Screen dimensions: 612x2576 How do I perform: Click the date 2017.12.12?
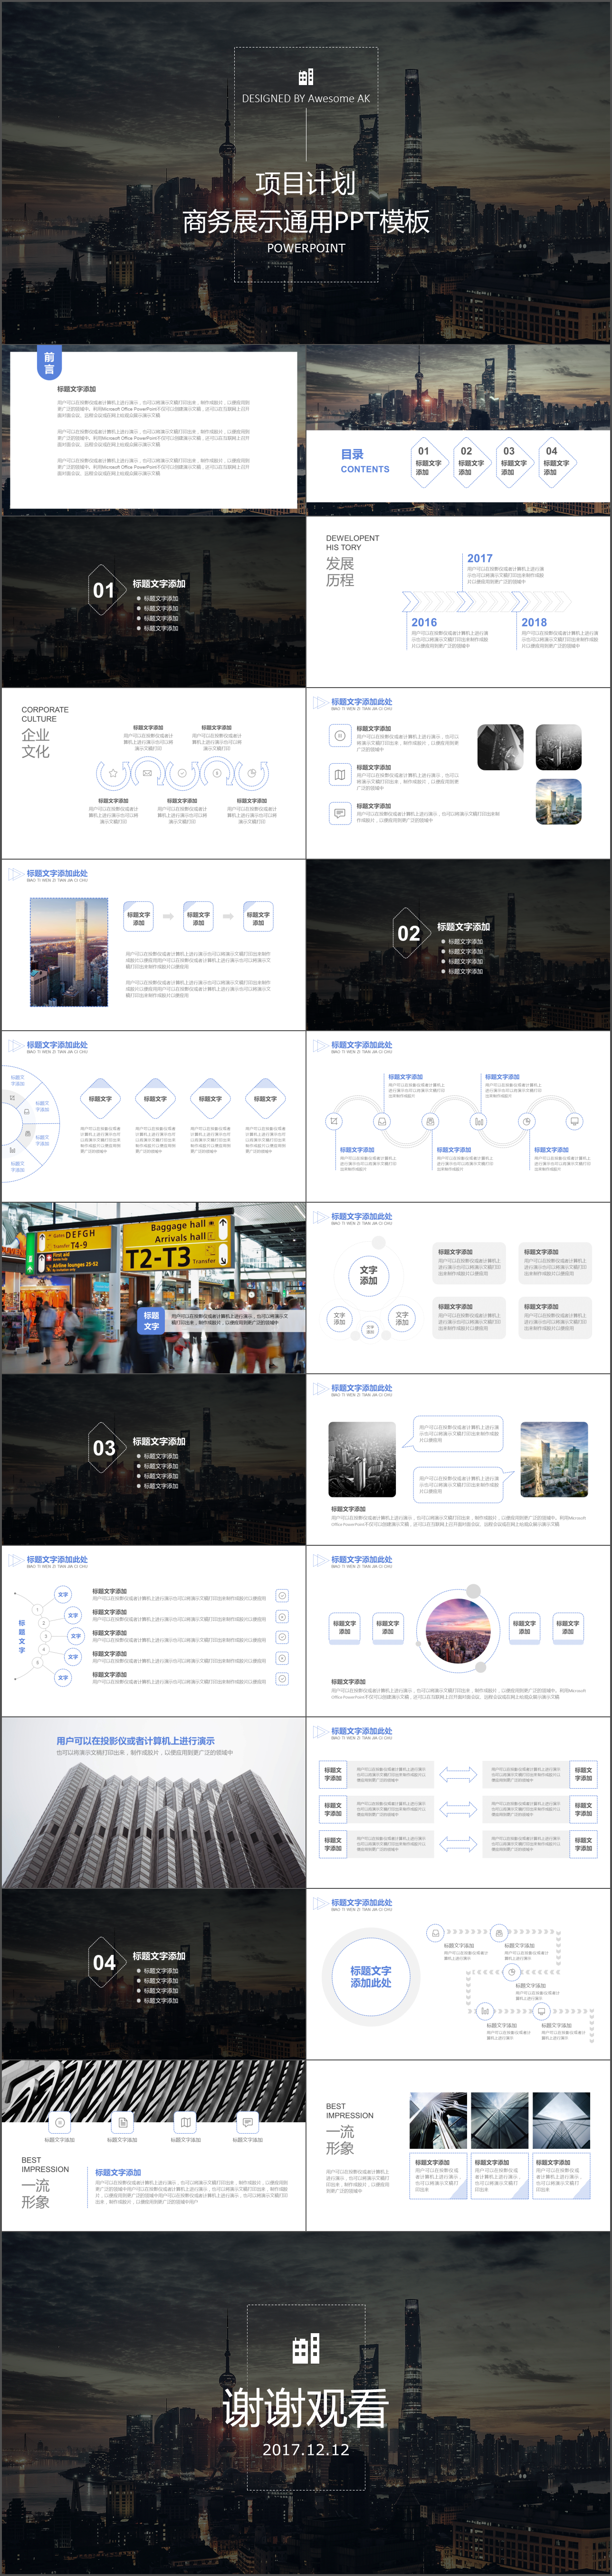click(306, 2449)
